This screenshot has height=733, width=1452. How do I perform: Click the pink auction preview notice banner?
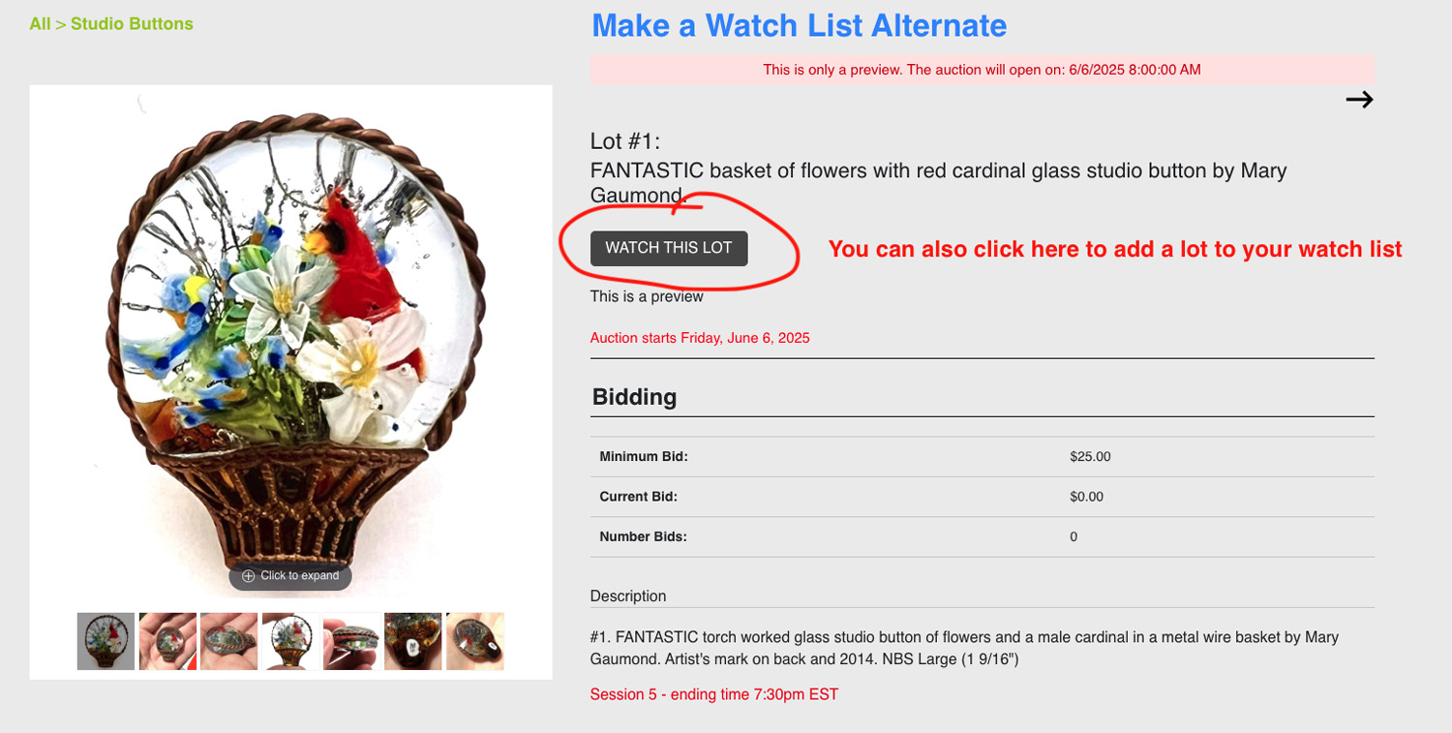click(982, 70)
